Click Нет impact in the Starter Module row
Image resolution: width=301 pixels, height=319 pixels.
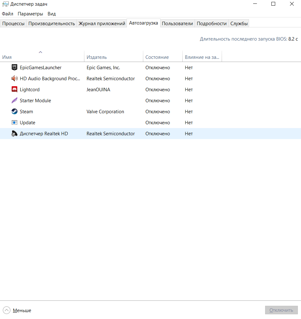[x=189, y=100]
